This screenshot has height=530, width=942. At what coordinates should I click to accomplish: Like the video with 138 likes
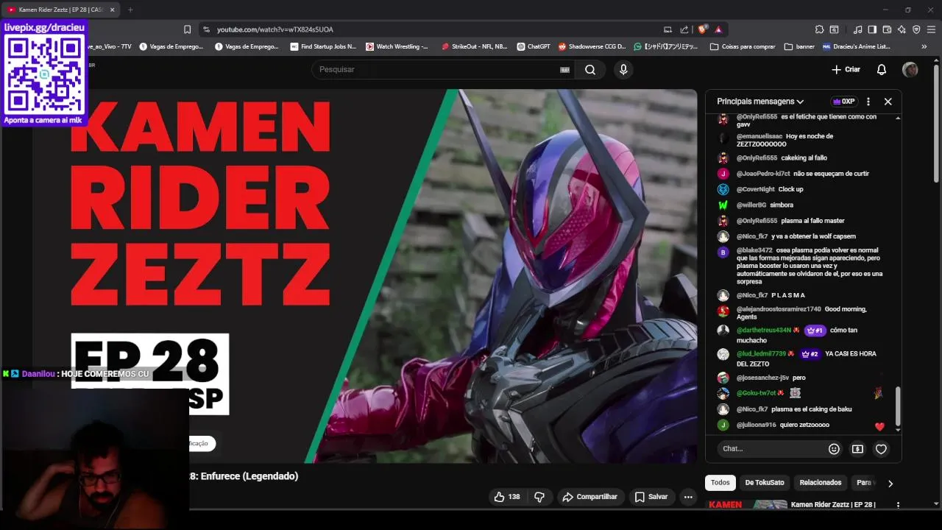[x=507, y=497]
